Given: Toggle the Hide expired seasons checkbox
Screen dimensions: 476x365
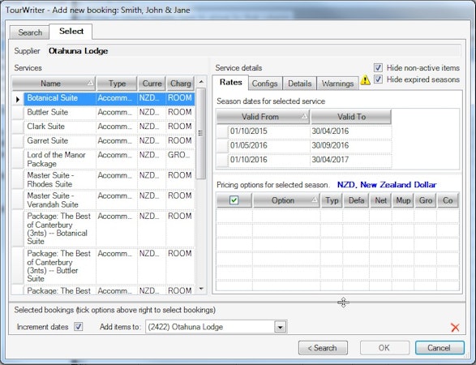Looking at the screenshot, I should pyautogui.click(x=378, y=79).
